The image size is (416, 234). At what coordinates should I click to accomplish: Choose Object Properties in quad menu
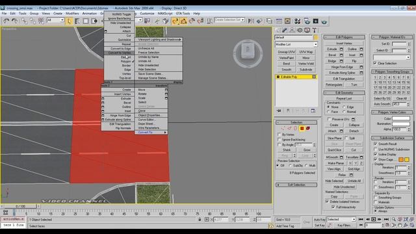click(151, 115)
